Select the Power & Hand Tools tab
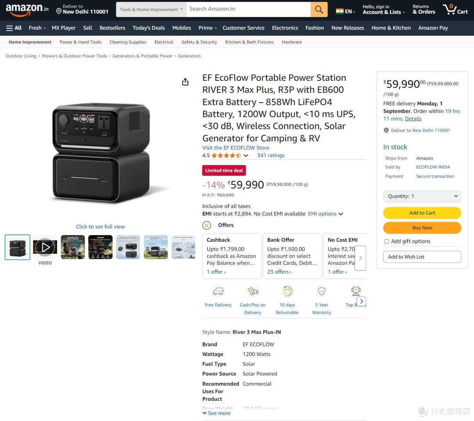Screen dimensions: 474x421 pos(80,42)
